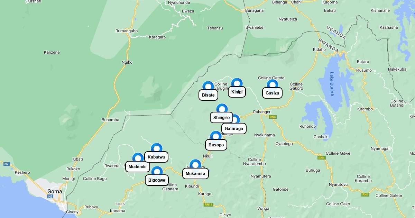This screenshot has height=218, width=415.
Task: Select the blue pin above Shingiro label
Action: 222,109
